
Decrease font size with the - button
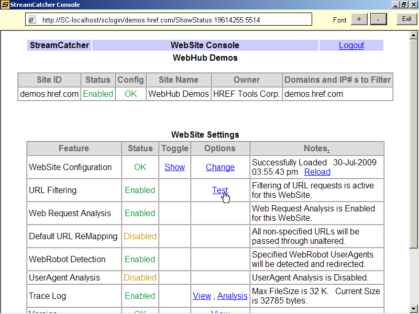378,19
